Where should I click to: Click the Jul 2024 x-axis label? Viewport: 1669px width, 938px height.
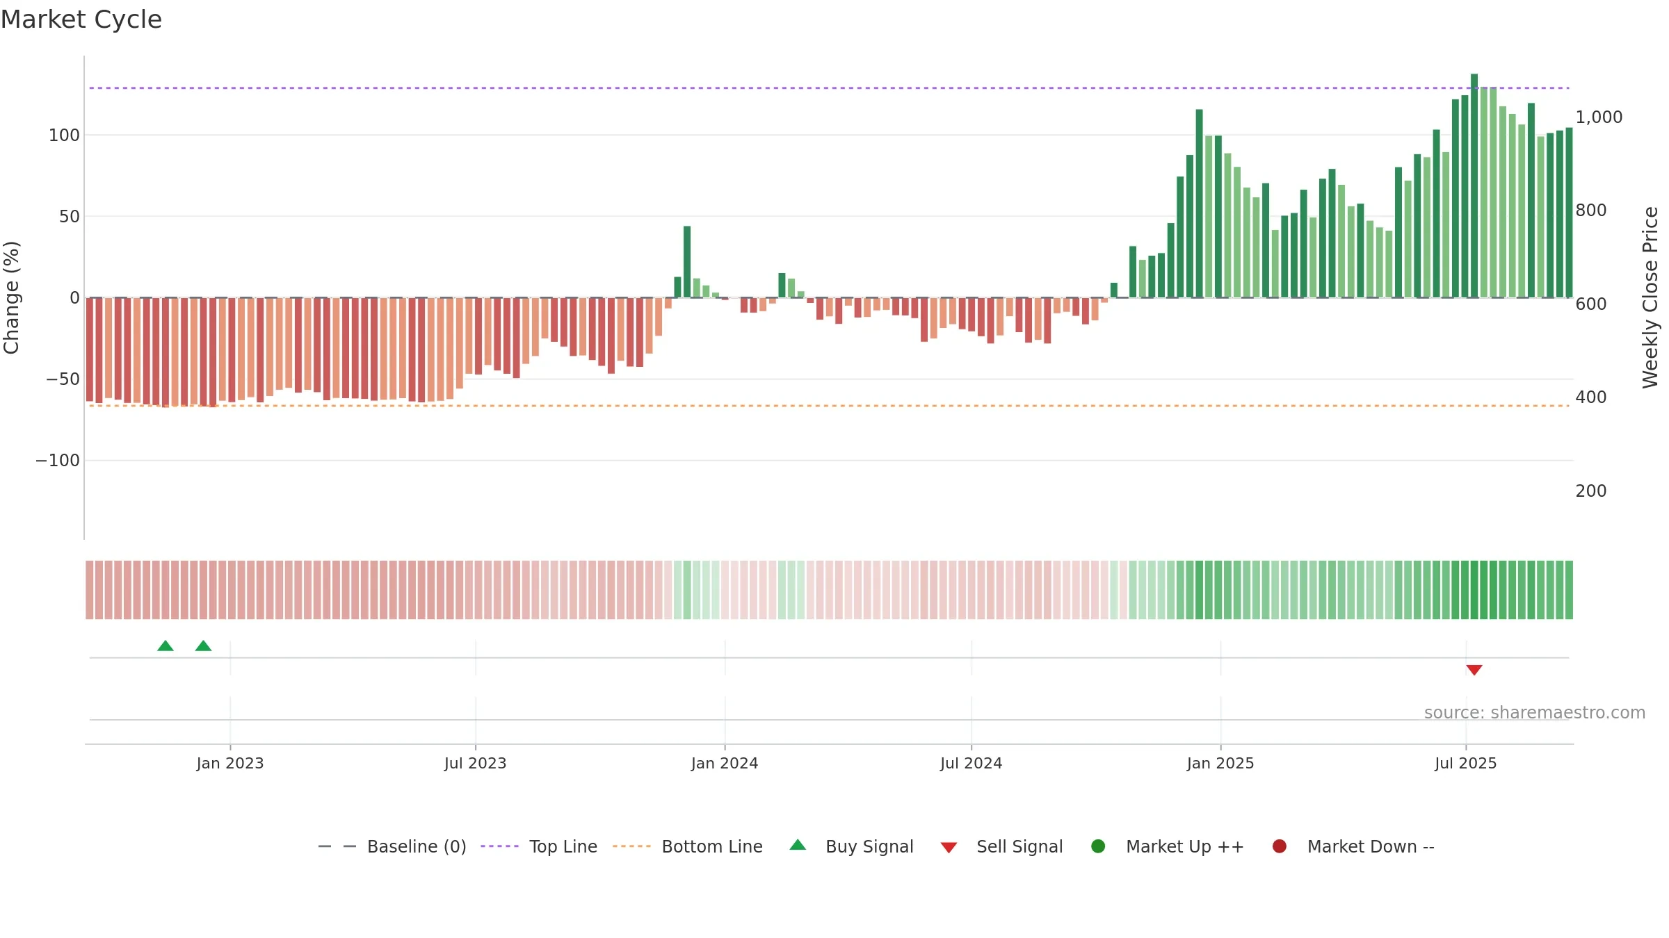click(971, 763)
